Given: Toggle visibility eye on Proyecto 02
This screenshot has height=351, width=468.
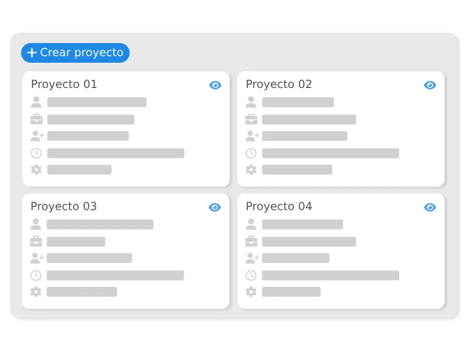Looking at the screenshot, I should pyautogui.click(x=430, y=85).
